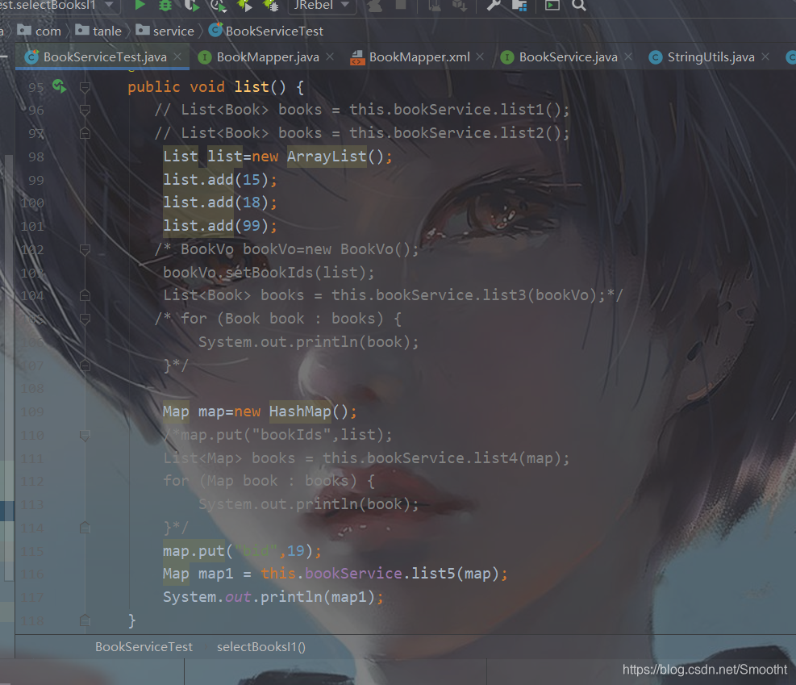
Task: Click the greyed Stop square icon
Action: coord(401,5)
